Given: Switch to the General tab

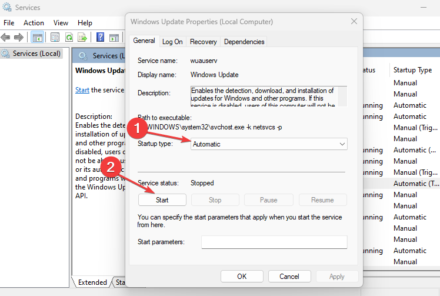Looking at the screenshot, I should 144,41.
